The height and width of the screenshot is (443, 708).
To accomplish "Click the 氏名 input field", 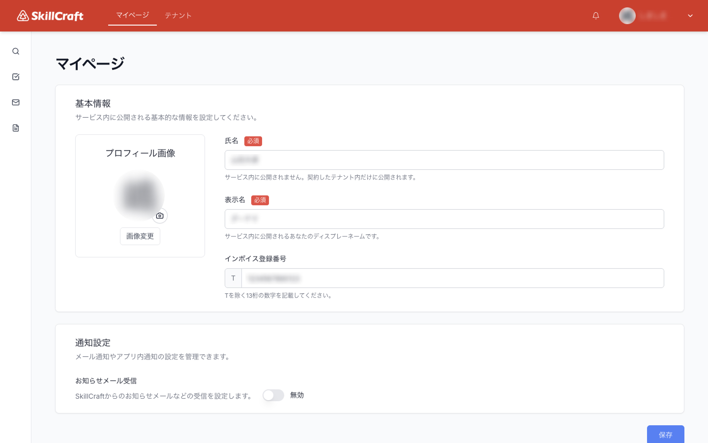I will pyautogui.click(x=443, y=159).
